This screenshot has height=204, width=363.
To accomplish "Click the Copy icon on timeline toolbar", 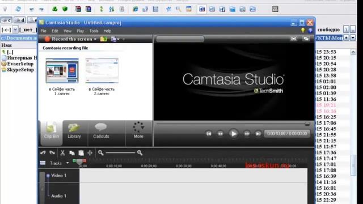I will [x=72, y=153].
